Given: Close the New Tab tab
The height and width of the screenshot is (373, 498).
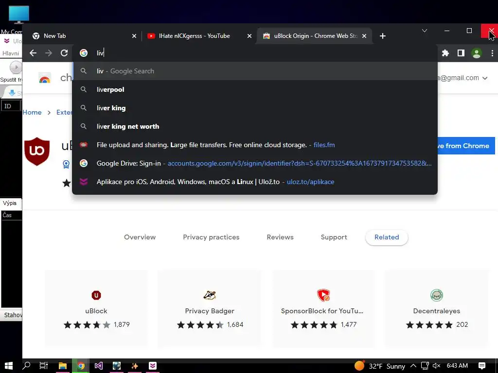Looking at the screenshot, I should (x=134, y=36).
